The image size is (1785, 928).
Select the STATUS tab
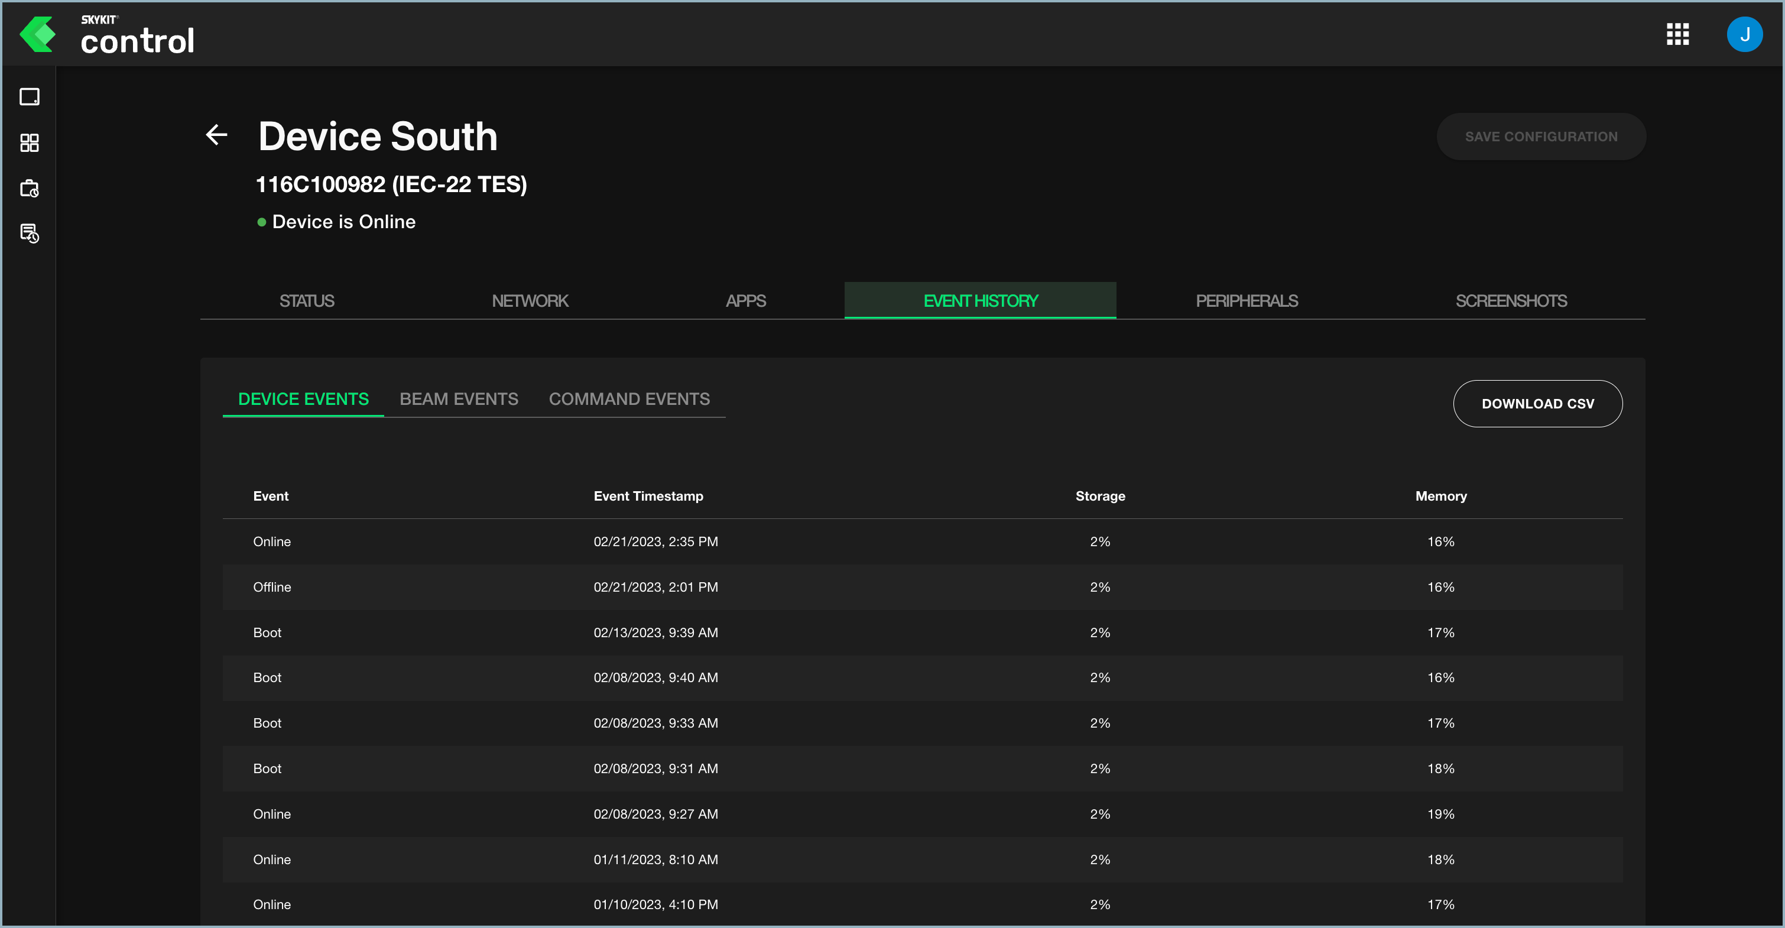click(307, 300)
